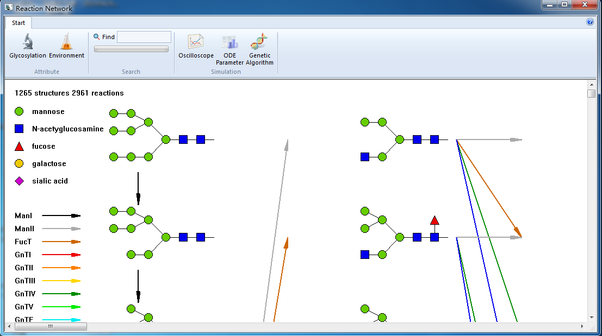Image resolution: width=602 pixels, height=336 pixels.
Task: Focus the Find search input field
Action: click(x=144, y=37)
